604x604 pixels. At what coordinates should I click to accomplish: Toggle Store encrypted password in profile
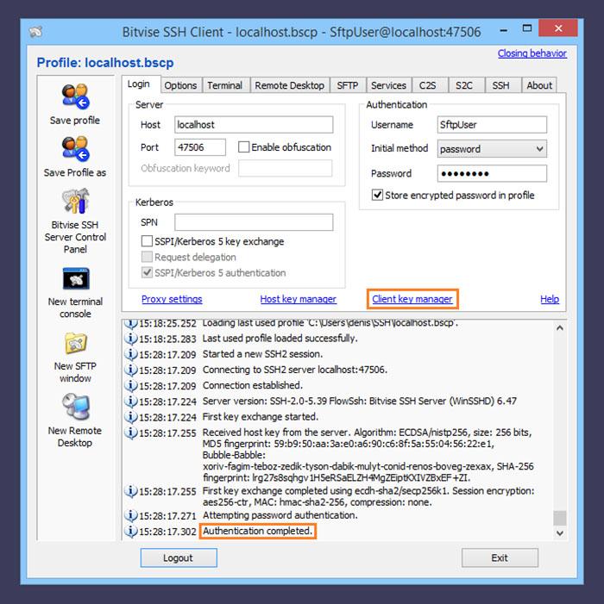tap(377, 195)
